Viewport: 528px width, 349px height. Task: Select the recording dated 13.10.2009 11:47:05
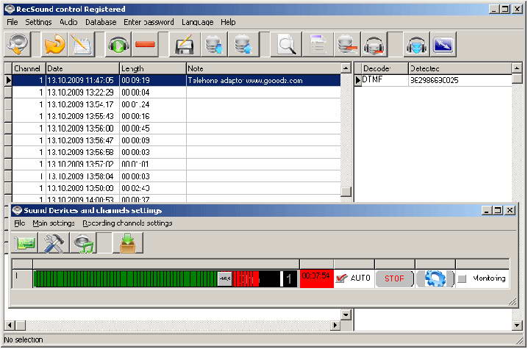point(176,80)
